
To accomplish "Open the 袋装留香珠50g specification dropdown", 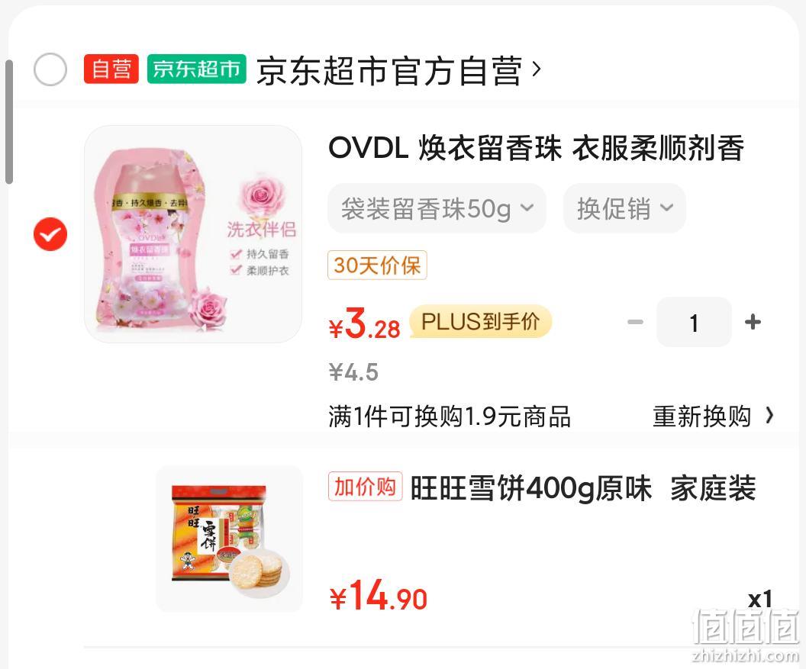I will pyautogui.click(x=437, y=208).
